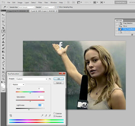The width and height of the screenshot is (135, 126).
Task: Select the Brush tool
Action: point(3,39)
